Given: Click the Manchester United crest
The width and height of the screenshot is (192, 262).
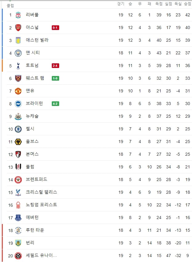Looking at the screenshot, I should [x=18, y=91].
